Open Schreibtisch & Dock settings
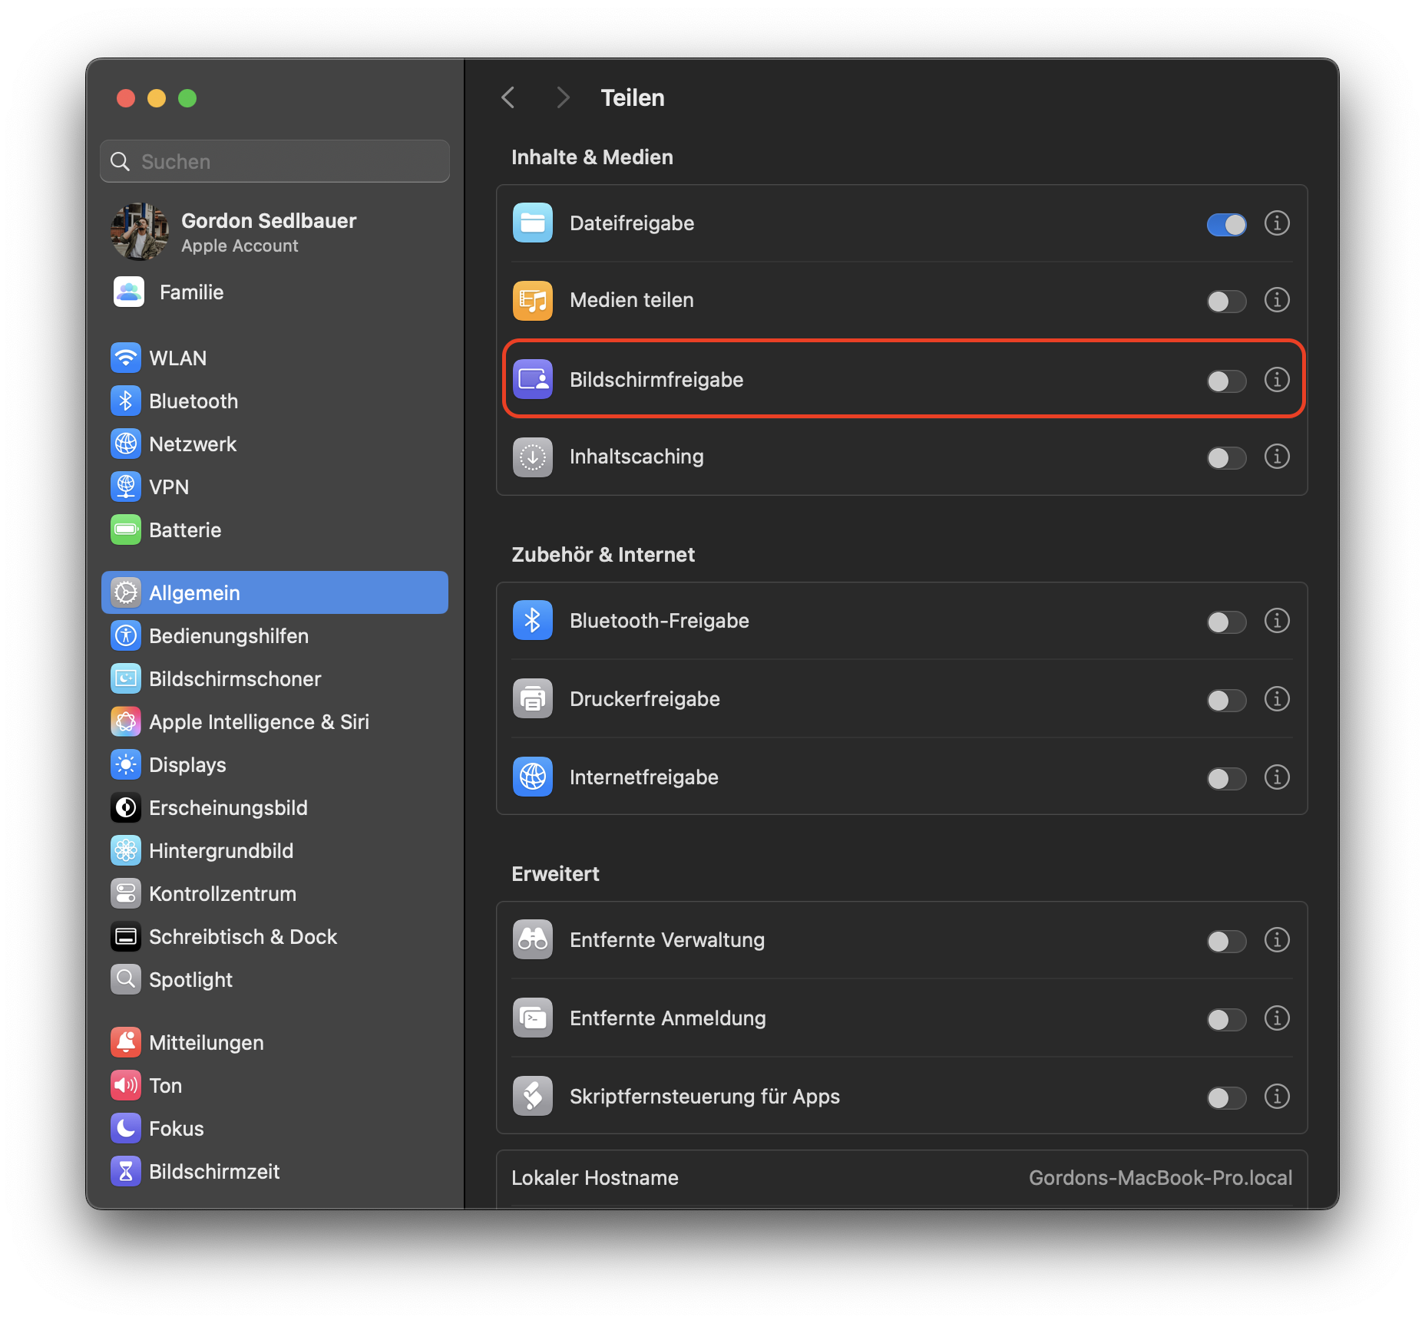 243,936
